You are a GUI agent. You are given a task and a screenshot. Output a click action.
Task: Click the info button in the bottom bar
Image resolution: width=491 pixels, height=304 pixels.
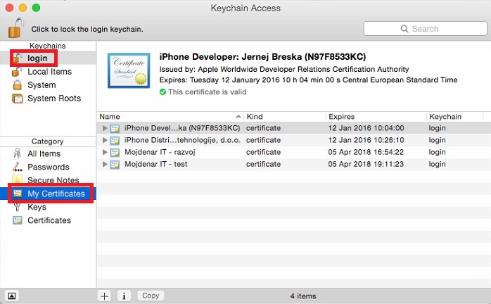click(x=123, y=296)
